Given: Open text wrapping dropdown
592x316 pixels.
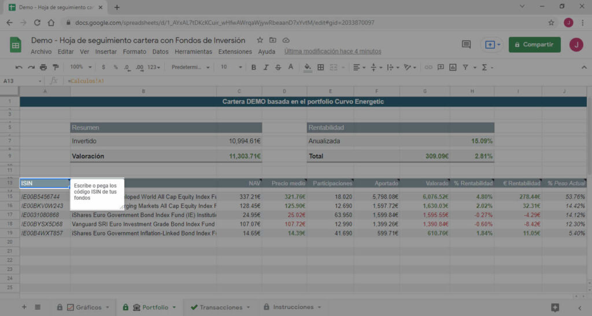Looking at the screenshot, I should (393, 67).
